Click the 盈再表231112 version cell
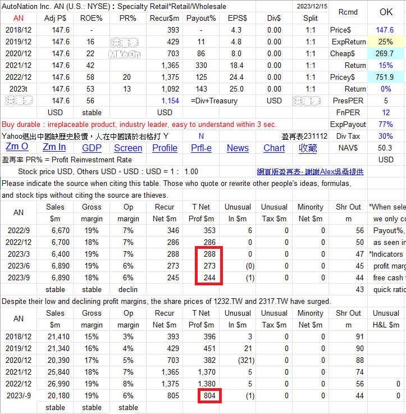Viewport: 406px width, 414px height. click(x=304, y=136)
